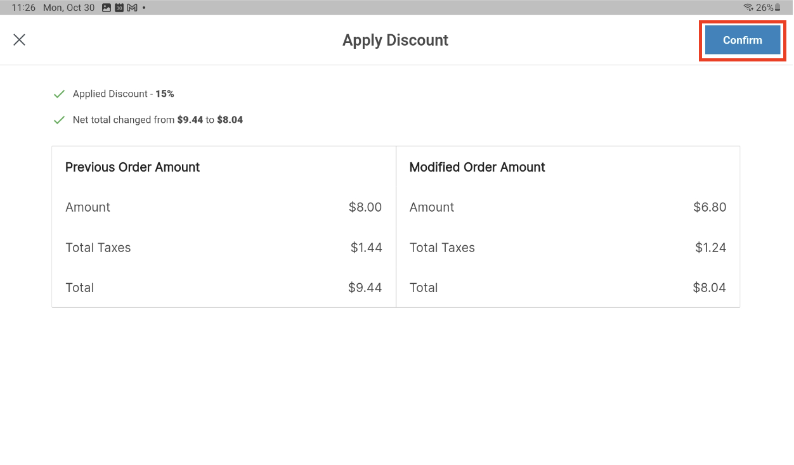The height and width of the screenshot is (465, 794).
Task: Click the previous Total Taxes value $1.44
Action: click(366, 248)
